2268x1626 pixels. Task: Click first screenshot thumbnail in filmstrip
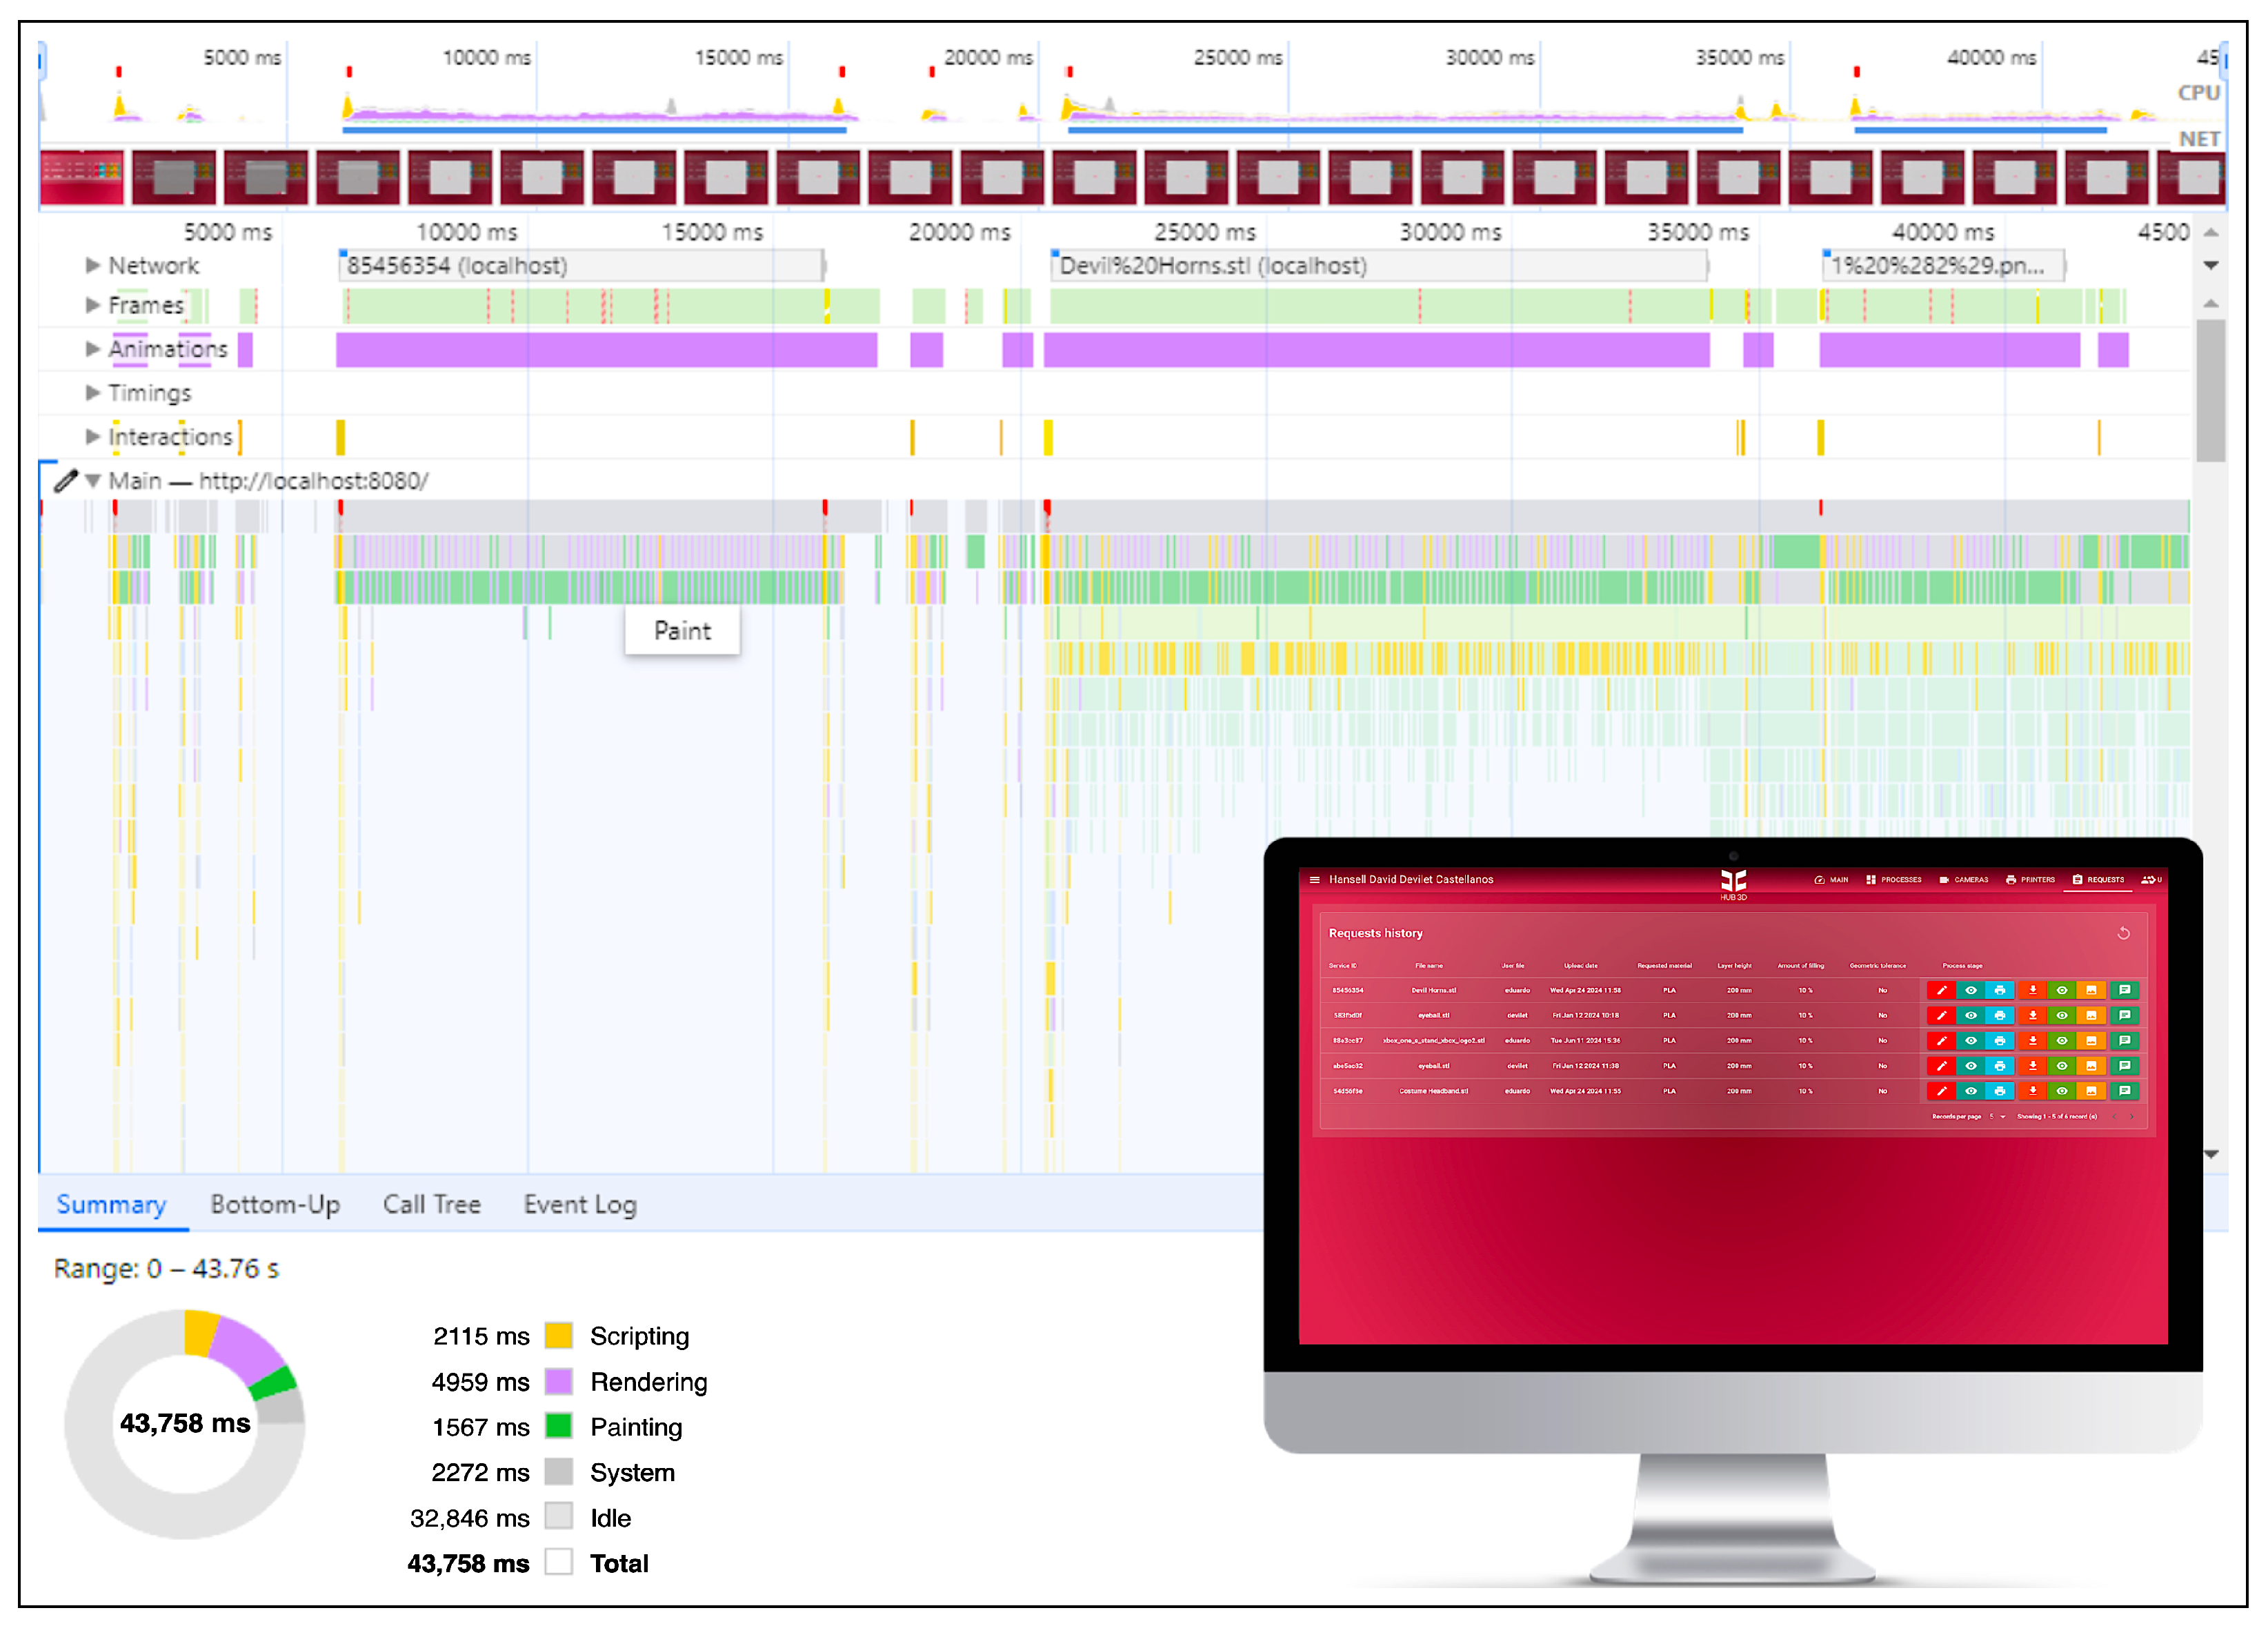coord(82,178)
